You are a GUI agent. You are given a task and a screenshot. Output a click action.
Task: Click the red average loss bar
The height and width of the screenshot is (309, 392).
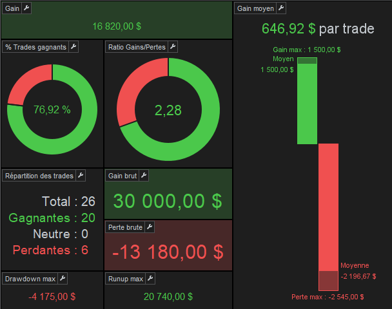[328, 217]
